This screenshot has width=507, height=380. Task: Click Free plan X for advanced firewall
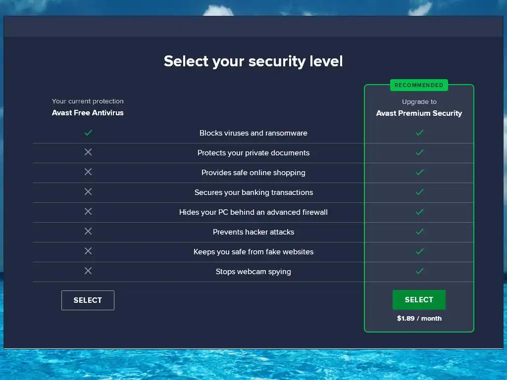click(x=88, y=211)
